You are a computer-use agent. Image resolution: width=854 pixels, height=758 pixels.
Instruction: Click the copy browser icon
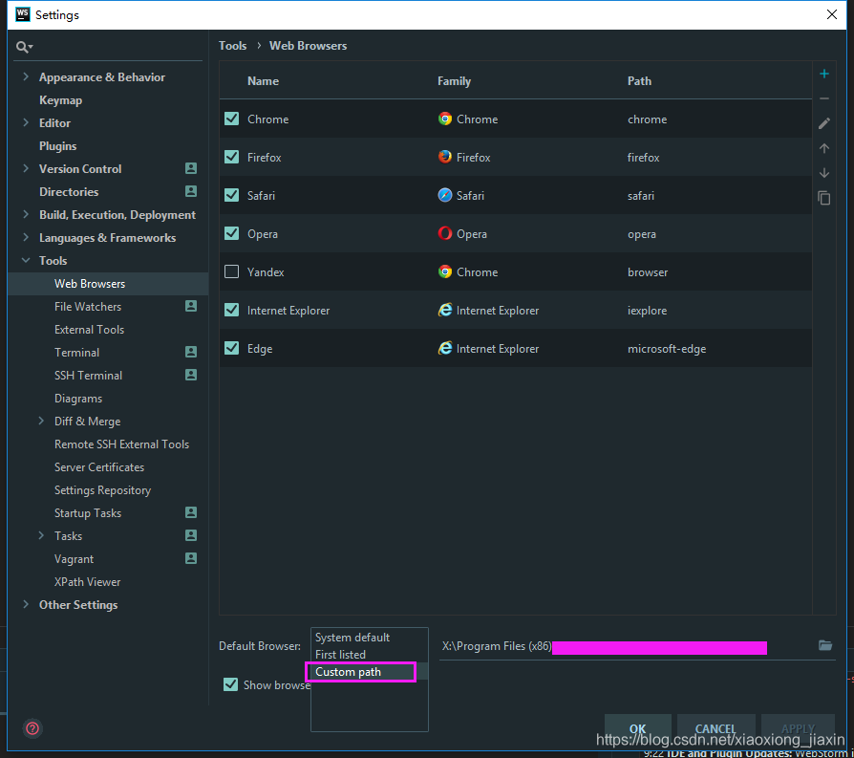click(x=824, y=198)
